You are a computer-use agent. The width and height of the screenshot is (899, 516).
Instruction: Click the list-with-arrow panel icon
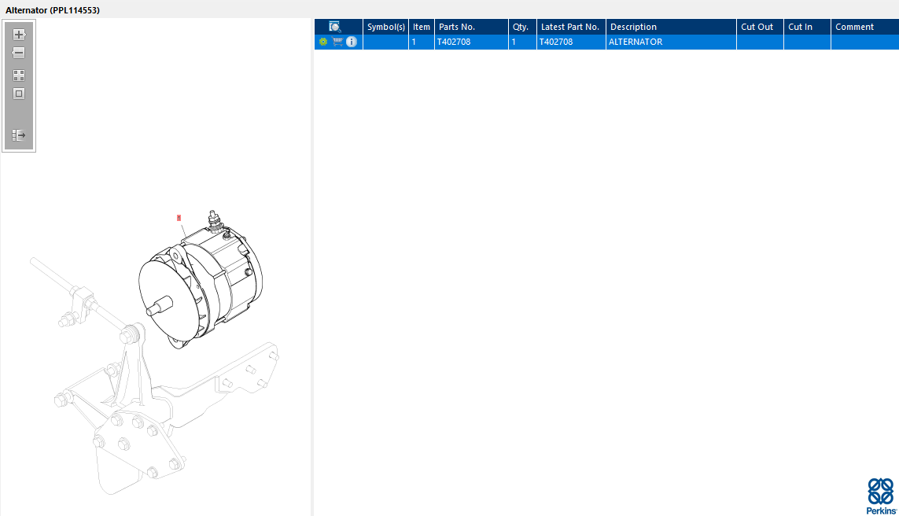(19, 135)
